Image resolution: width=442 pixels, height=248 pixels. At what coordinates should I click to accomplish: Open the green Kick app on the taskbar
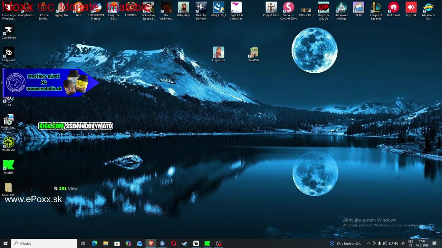coord(207,244)
